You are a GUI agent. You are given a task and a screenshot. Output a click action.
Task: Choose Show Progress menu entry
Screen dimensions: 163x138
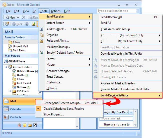pos(69,114)
